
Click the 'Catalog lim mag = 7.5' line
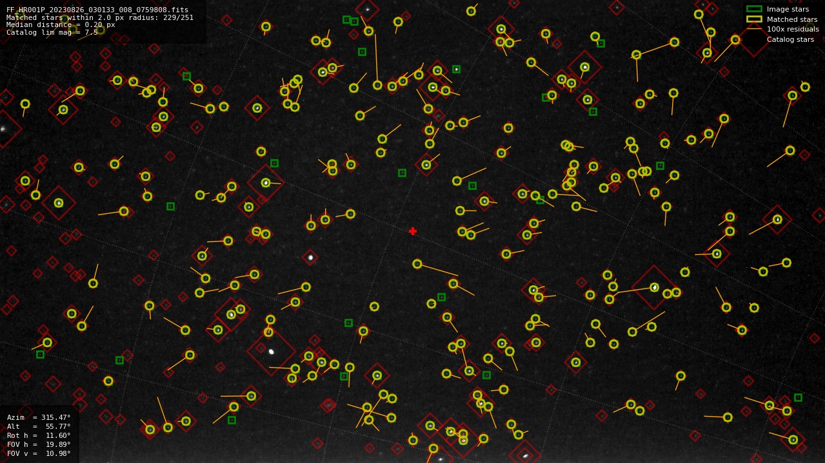coord(52,32)
